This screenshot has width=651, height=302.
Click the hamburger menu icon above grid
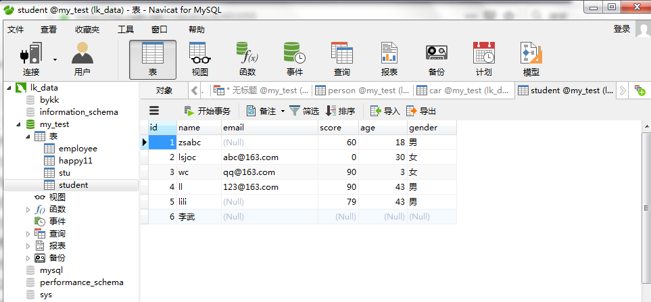[x=154, y=111]
